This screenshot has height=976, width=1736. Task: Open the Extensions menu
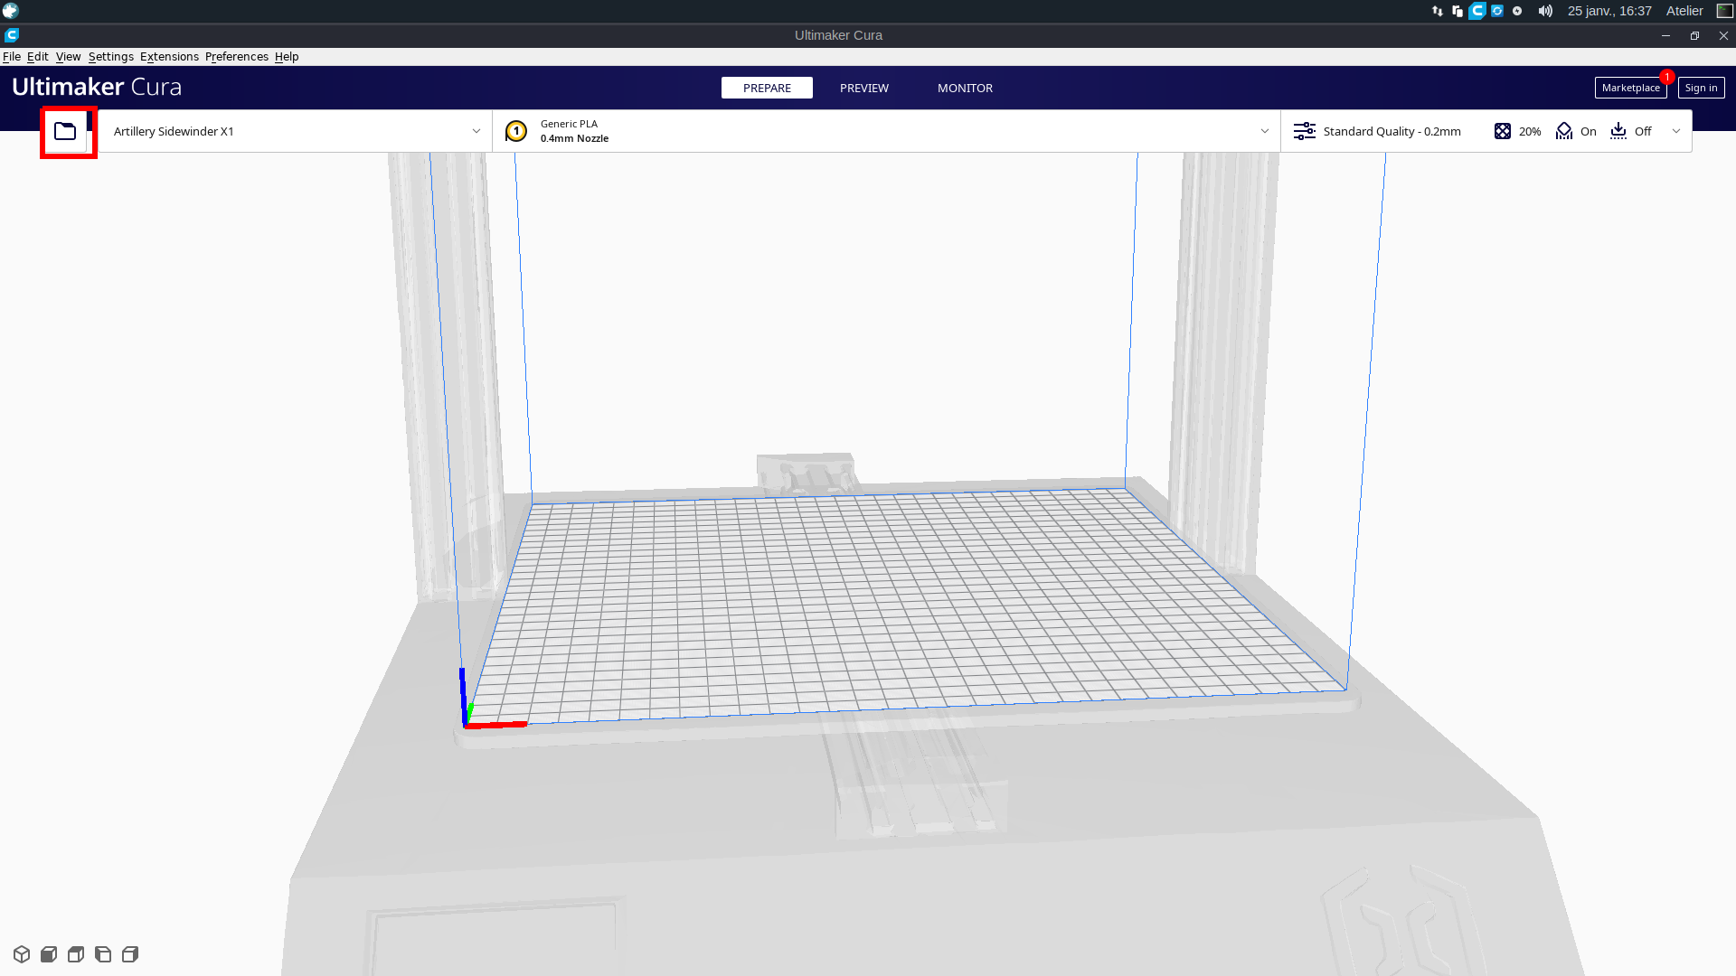pos(169,56)
